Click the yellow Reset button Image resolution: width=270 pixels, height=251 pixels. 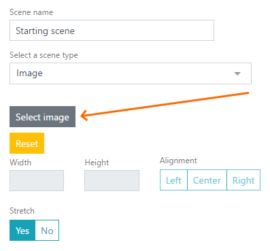pyautogui.click(x=27, y=144)
